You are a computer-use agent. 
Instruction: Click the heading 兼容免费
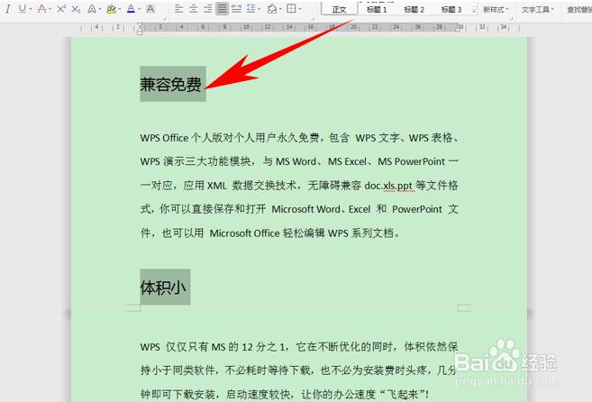(170, 84)
